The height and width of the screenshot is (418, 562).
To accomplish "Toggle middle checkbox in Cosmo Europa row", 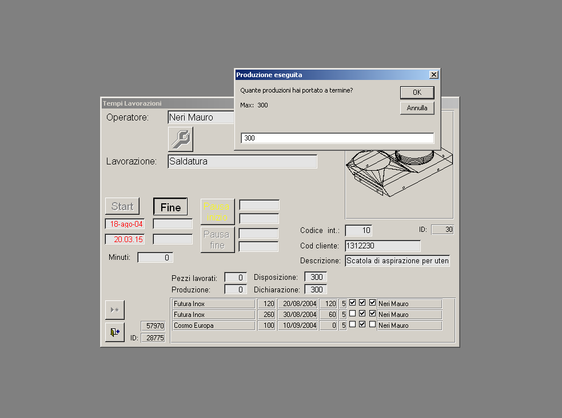I will tap(362, 324).
